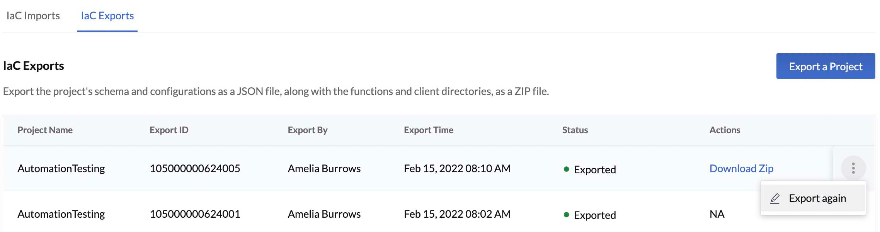
Task: Click the green status dot of export 105000000624005
Action: coord(566,169)
